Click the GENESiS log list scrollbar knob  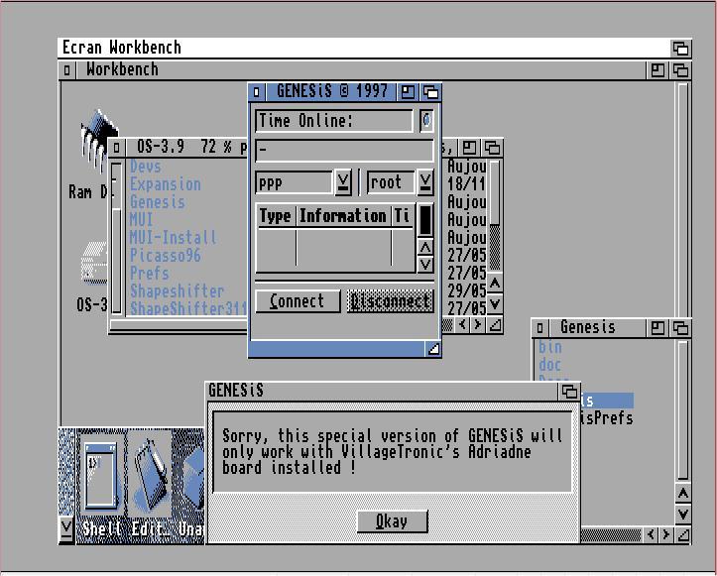click(425, 220)
